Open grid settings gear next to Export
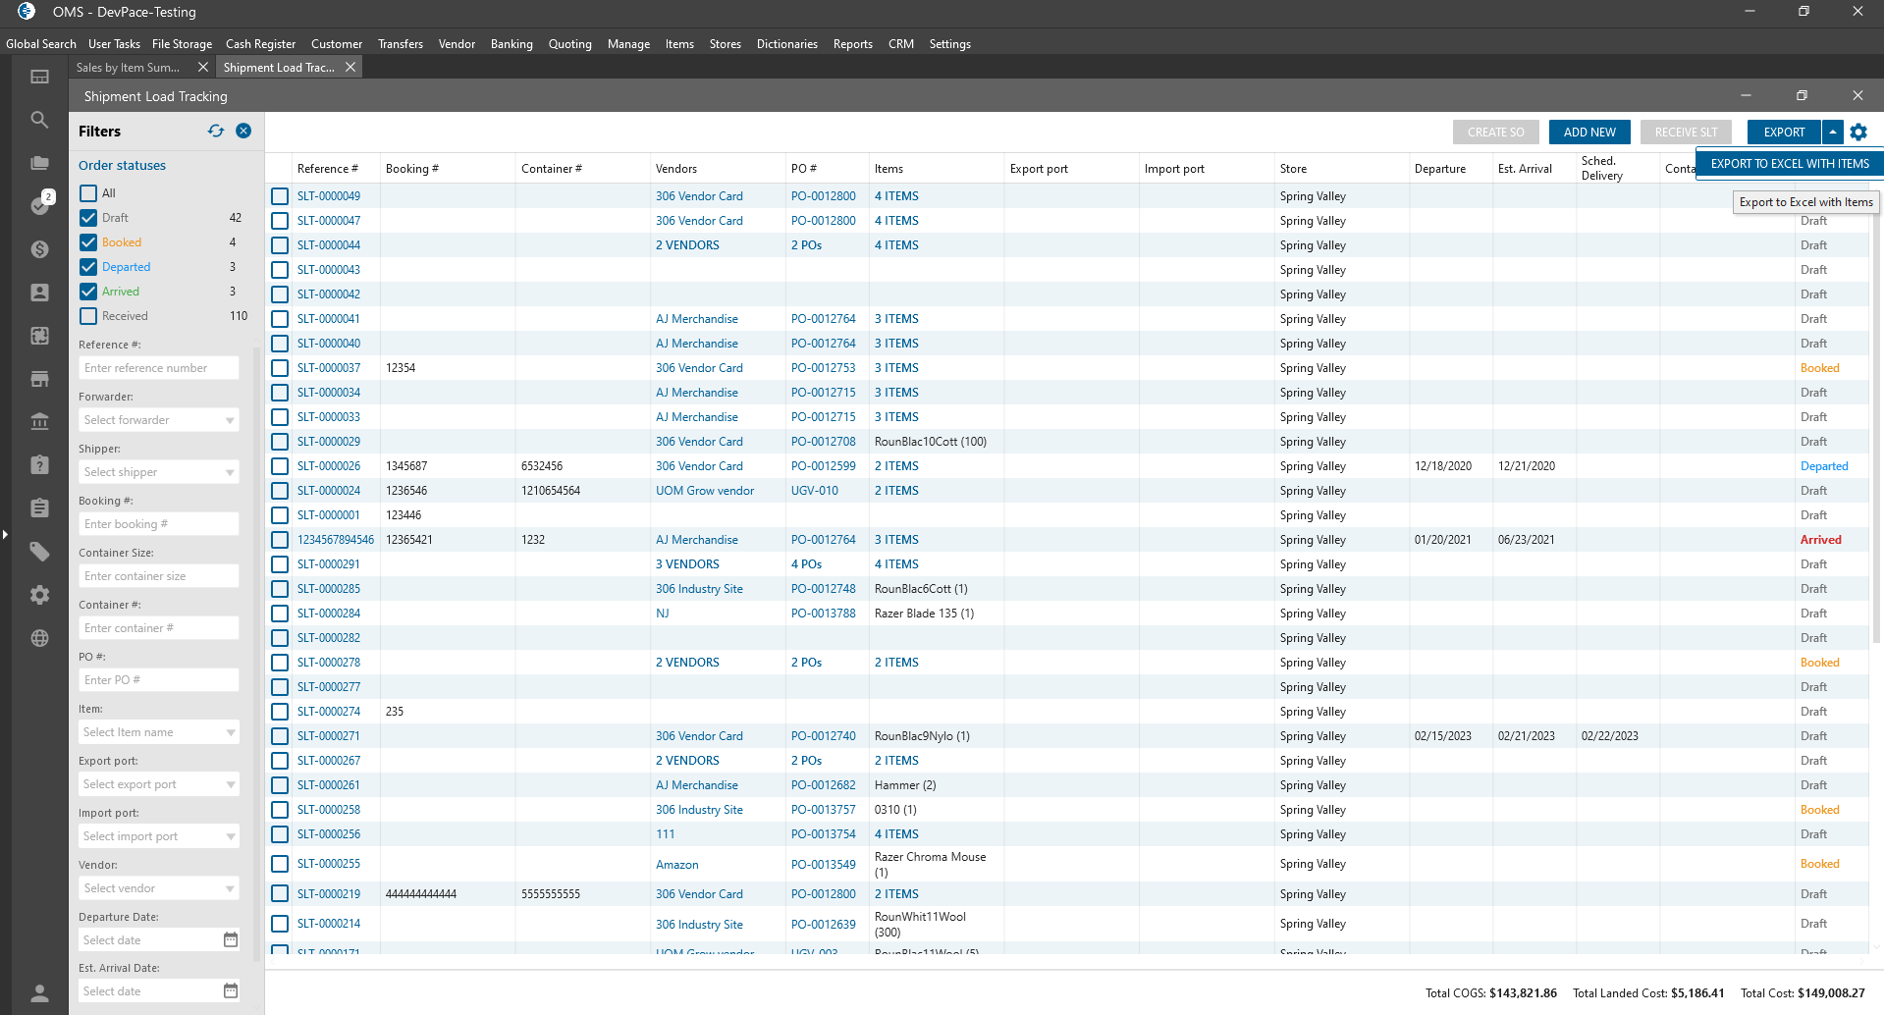 pyautogui.click(x=1858, y=133)
